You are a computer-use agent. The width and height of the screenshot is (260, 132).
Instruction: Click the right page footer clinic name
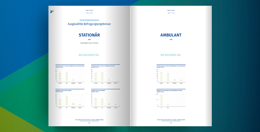[171, 119]
